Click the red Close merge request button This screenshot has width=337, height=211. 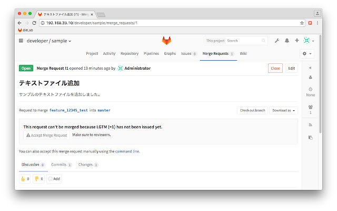pyautogui.click(x=275, y=68)
